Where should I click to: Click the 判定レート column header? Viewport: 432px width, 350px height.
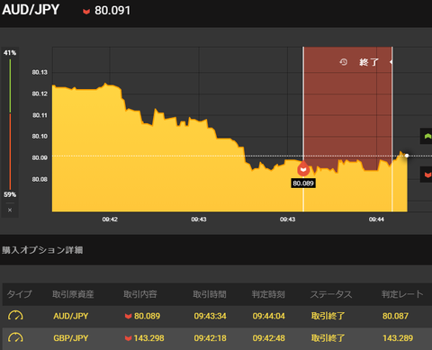(402, 294)
